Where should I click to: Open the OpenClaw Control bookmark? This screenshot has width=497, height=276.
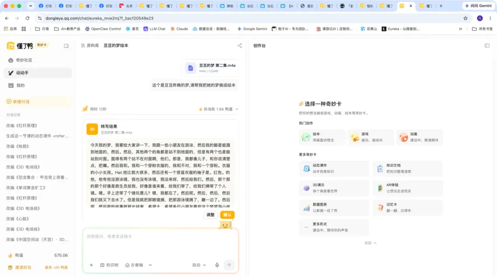103,29
